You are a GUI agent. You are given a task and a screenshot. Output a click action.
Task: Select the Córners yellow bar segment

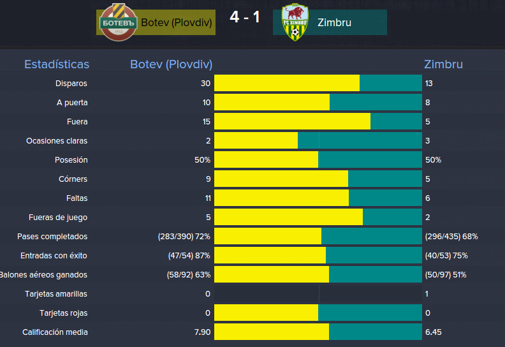click(x=281, y=179)
